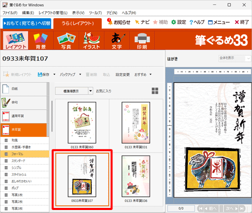Select the 写真2枚 subcategory
The height and width of the screenshot is (213, 252).
pos(25,202)
